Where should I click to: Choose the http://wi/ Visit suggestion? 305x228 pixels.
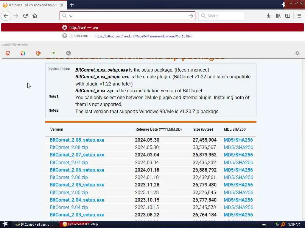coord(152,27)
